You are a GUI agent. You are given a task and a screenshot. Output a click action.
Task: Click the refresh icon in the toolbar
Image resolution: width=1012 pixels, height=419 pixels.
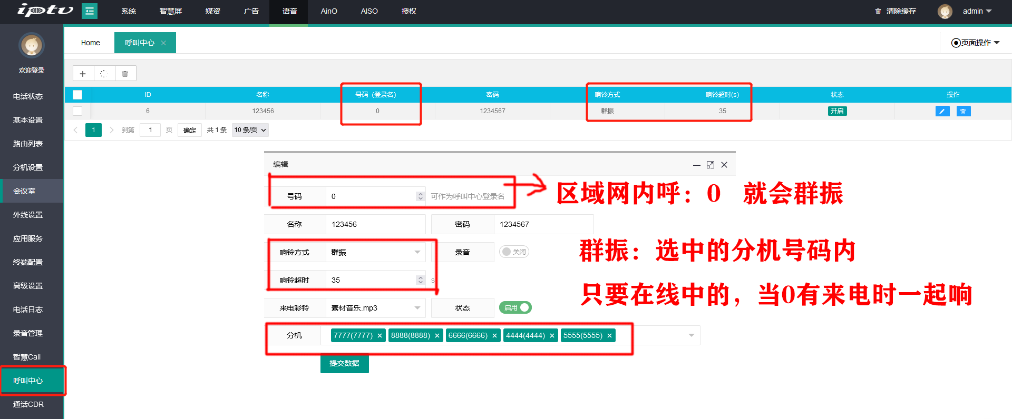tap(104, 74)
